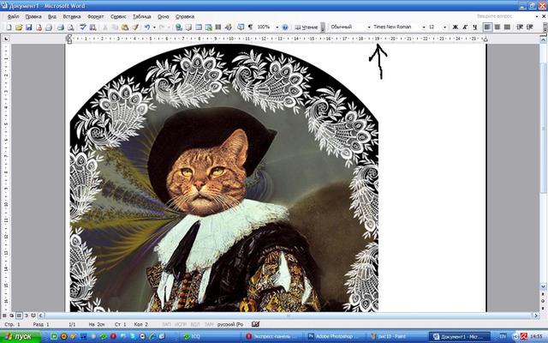Screen dimensions: 548x343
Task: Click the Print Preview icon
Action: (x=72, y=27)
